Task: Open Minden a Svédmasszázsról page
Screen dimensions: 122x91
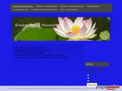Action: click(47, 6)
